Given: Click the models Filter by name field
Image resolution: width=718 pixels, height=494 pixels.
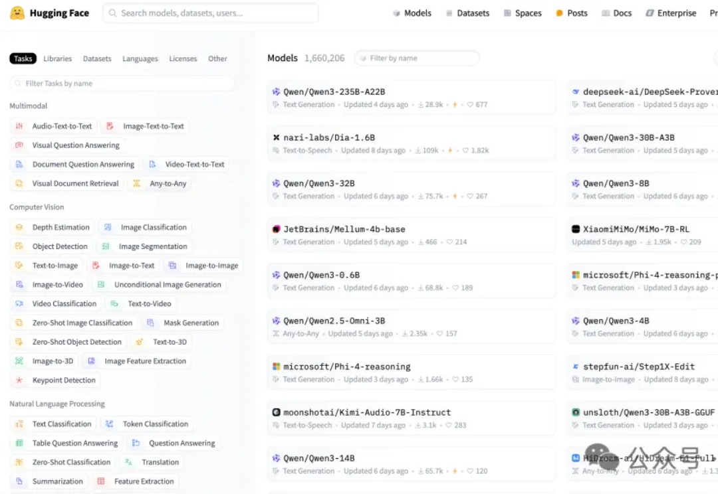Looking at the screenshot, I should pyautogui.click(x=417, y=58).
